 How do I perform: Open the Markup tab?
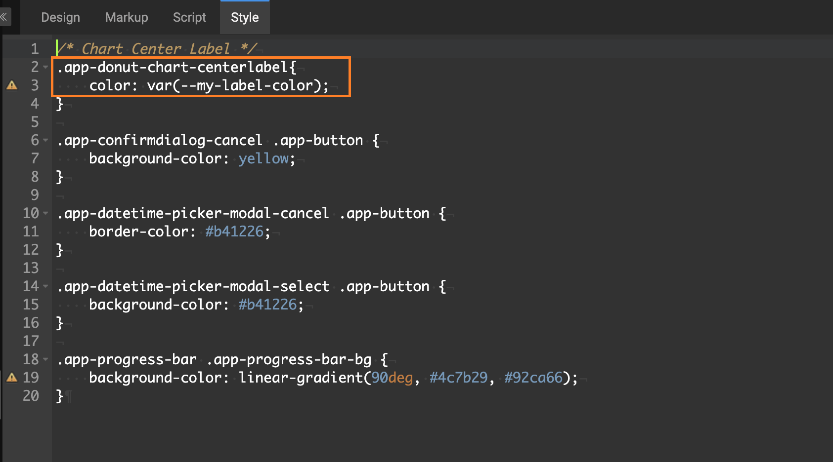tap(126, 17)
